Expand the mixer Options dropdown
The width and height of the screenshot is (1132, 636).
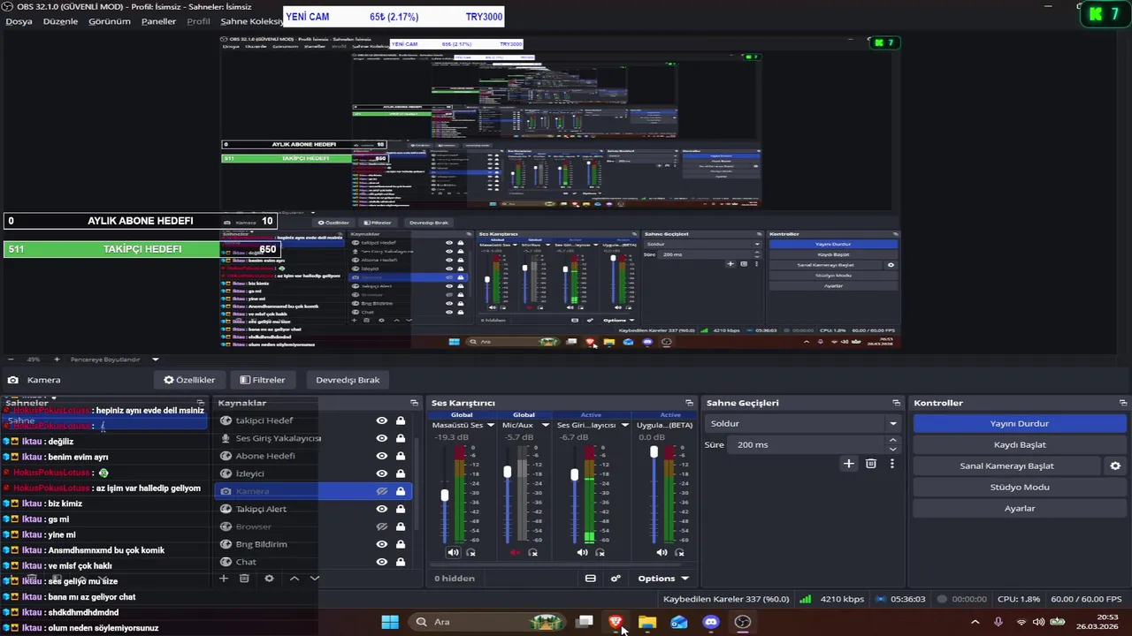663,579
